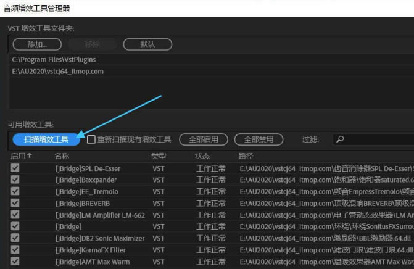Uncheck D82 Sonic Maximizer checkbox
The height and width of the screenshot is (269, 414).
coord(15,238)
